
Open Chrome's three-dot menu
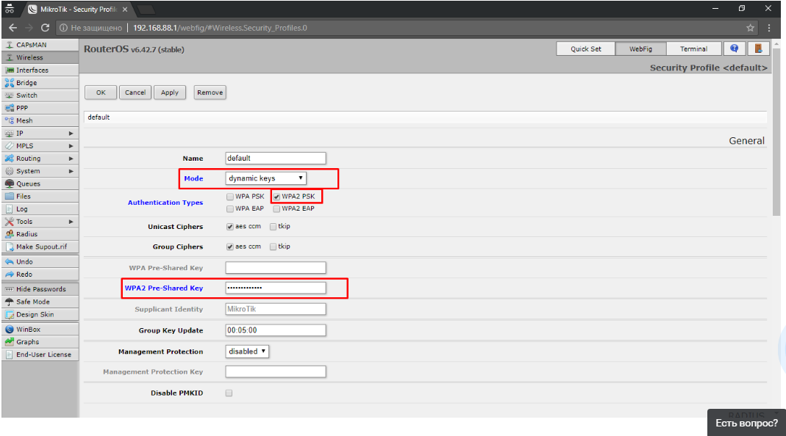(769, 28)
